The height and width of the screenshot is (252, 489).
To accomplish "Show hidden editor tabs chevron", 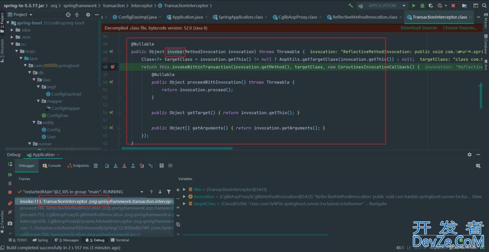I will tap(479, 17).
